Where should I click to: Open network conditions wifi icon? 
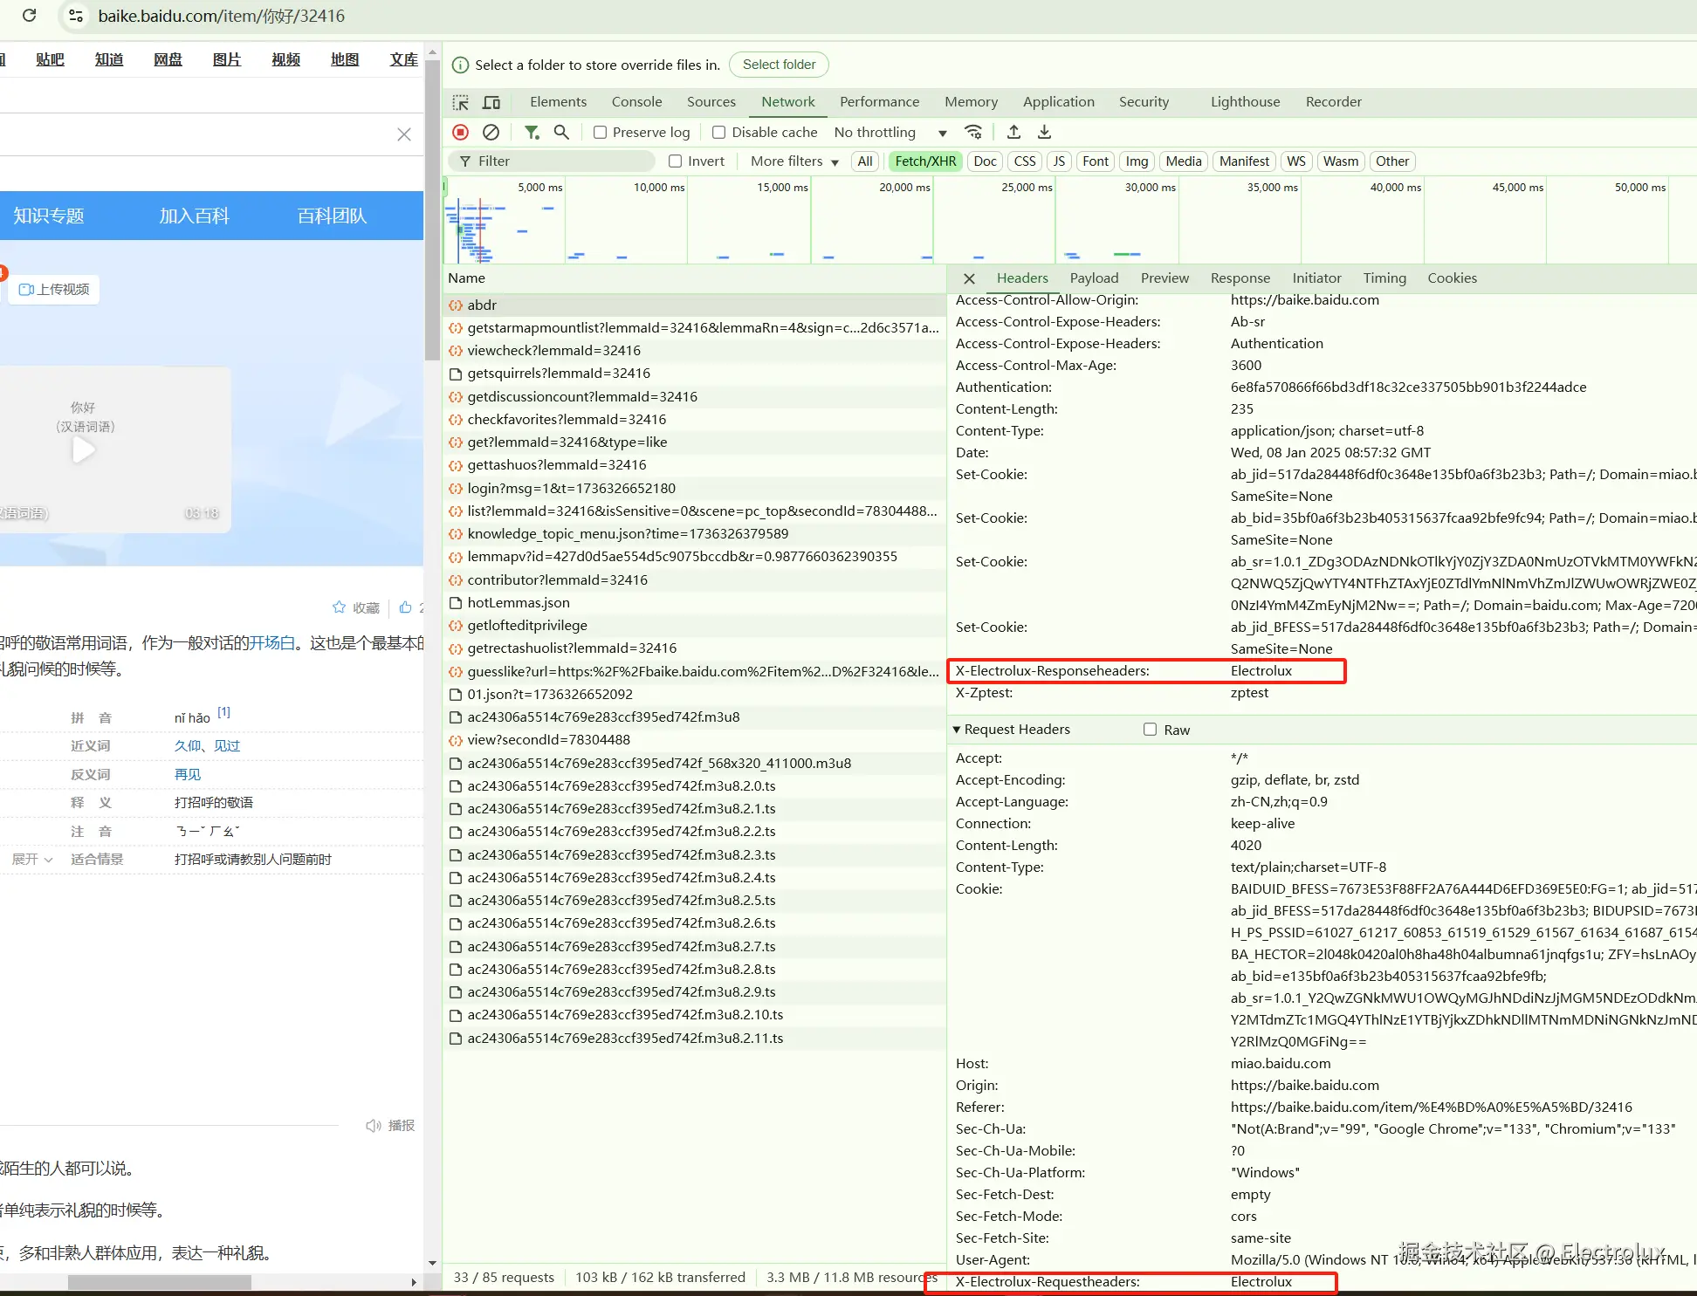972,132
